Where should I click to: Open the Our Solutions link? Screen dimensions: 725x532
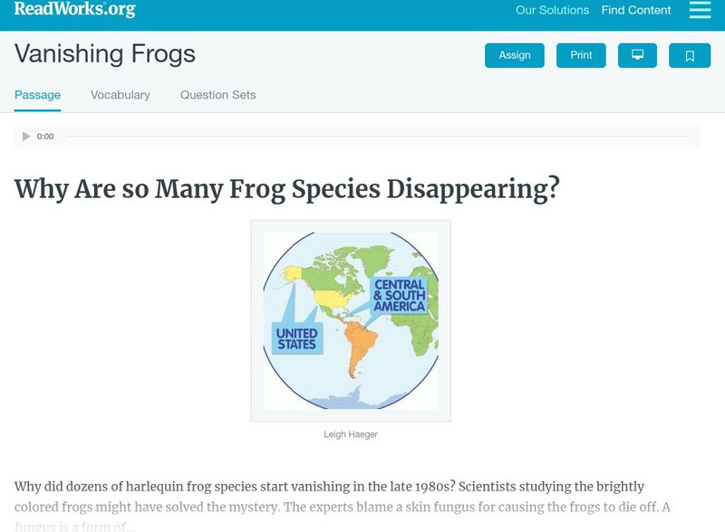[x=552, y=11]
